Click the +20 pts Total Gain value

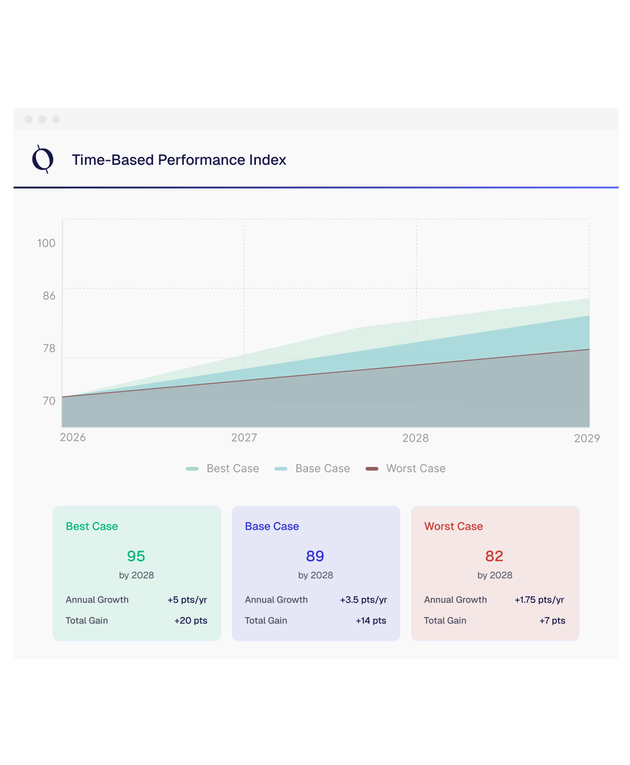tap(191, 620)
